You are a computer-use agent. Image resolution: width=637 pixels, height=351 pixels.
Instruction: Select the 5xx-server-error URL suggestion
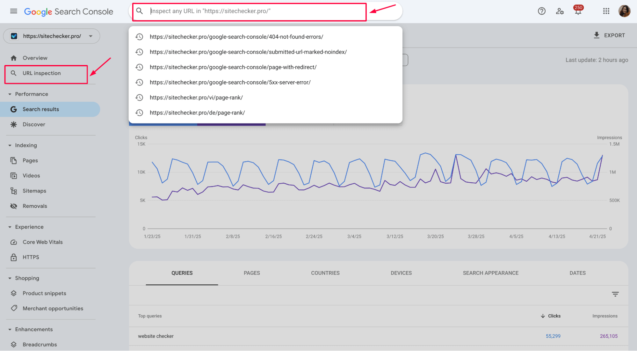(265, 83)
